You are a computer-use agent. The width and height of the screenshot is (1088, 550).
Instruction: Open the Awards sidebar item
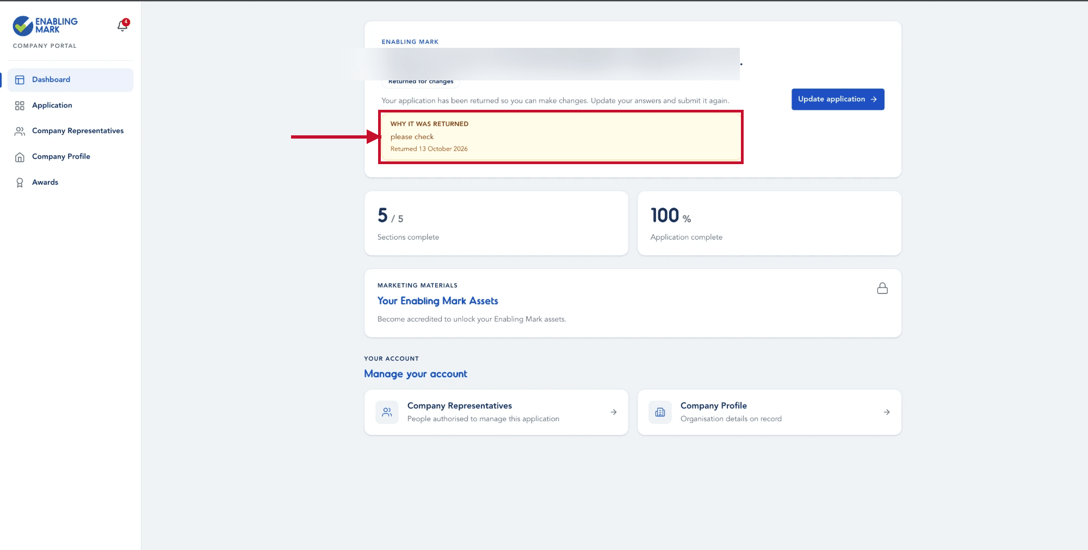point(70,182)
